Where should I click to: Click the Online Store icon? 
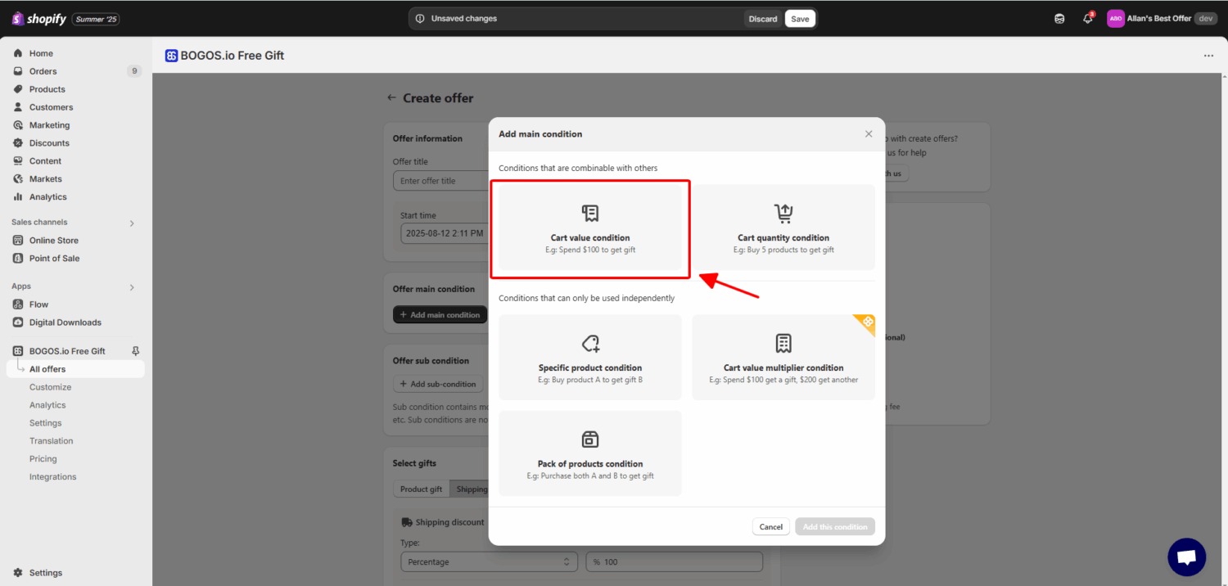(18, 241)
